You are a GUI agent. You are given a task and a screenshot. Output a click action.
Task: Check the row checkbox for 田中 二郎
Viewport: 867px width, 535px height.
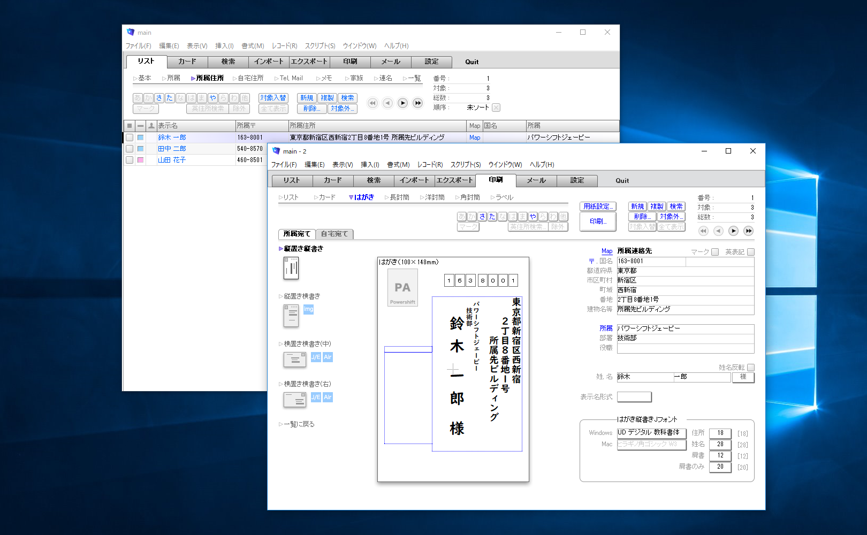pos(130,149)
